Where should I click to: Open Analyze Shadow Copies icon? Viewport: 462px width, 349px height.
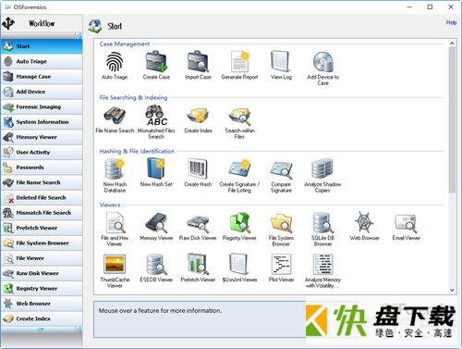322,168
